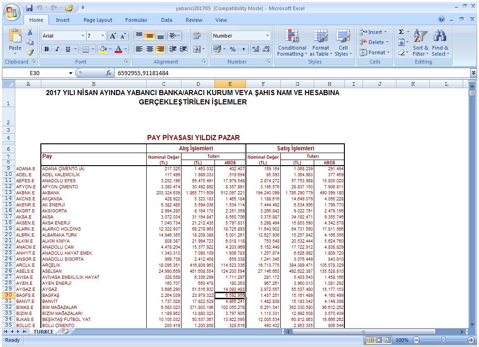Click the Fill down arrow icon

[401, 42]
